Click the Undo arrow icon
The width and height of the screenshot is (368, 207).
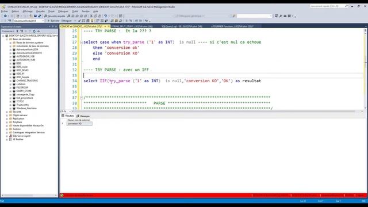tap(106, 16)
